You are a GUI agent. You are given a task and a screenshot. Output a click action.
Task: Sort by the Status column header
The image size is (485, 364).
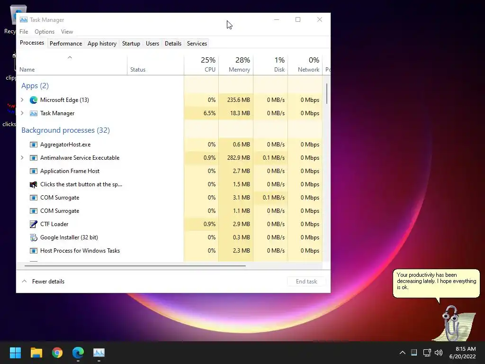coord(155,64)
